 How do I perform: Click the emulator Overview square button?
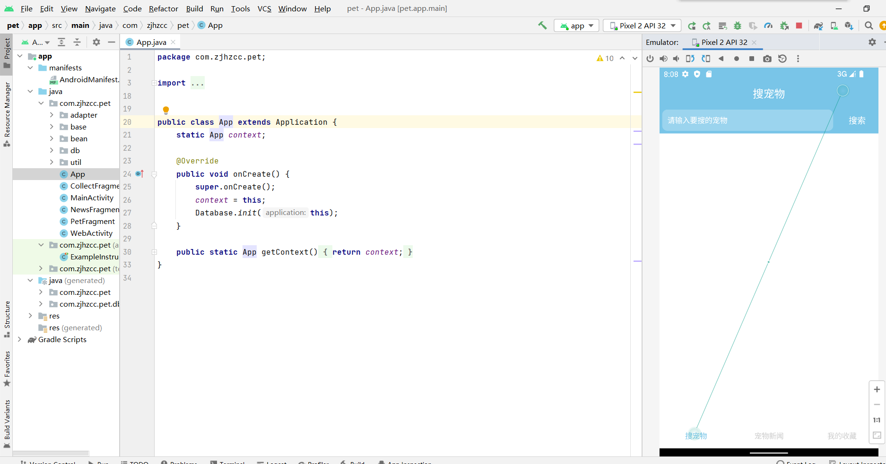pos(752,59)
